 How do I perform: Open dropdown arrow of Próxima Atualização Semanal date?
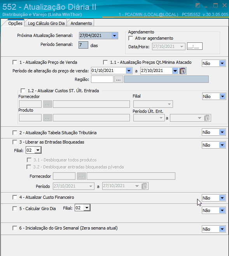(114, 35)
